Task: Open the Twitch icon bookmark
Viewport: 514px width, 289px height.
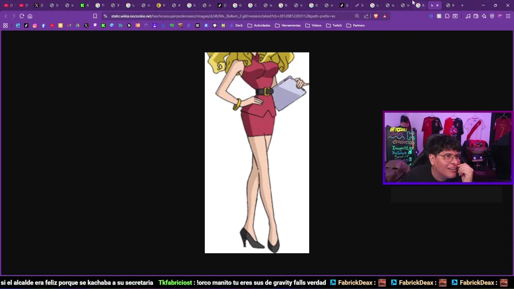Action: point(95,25)
